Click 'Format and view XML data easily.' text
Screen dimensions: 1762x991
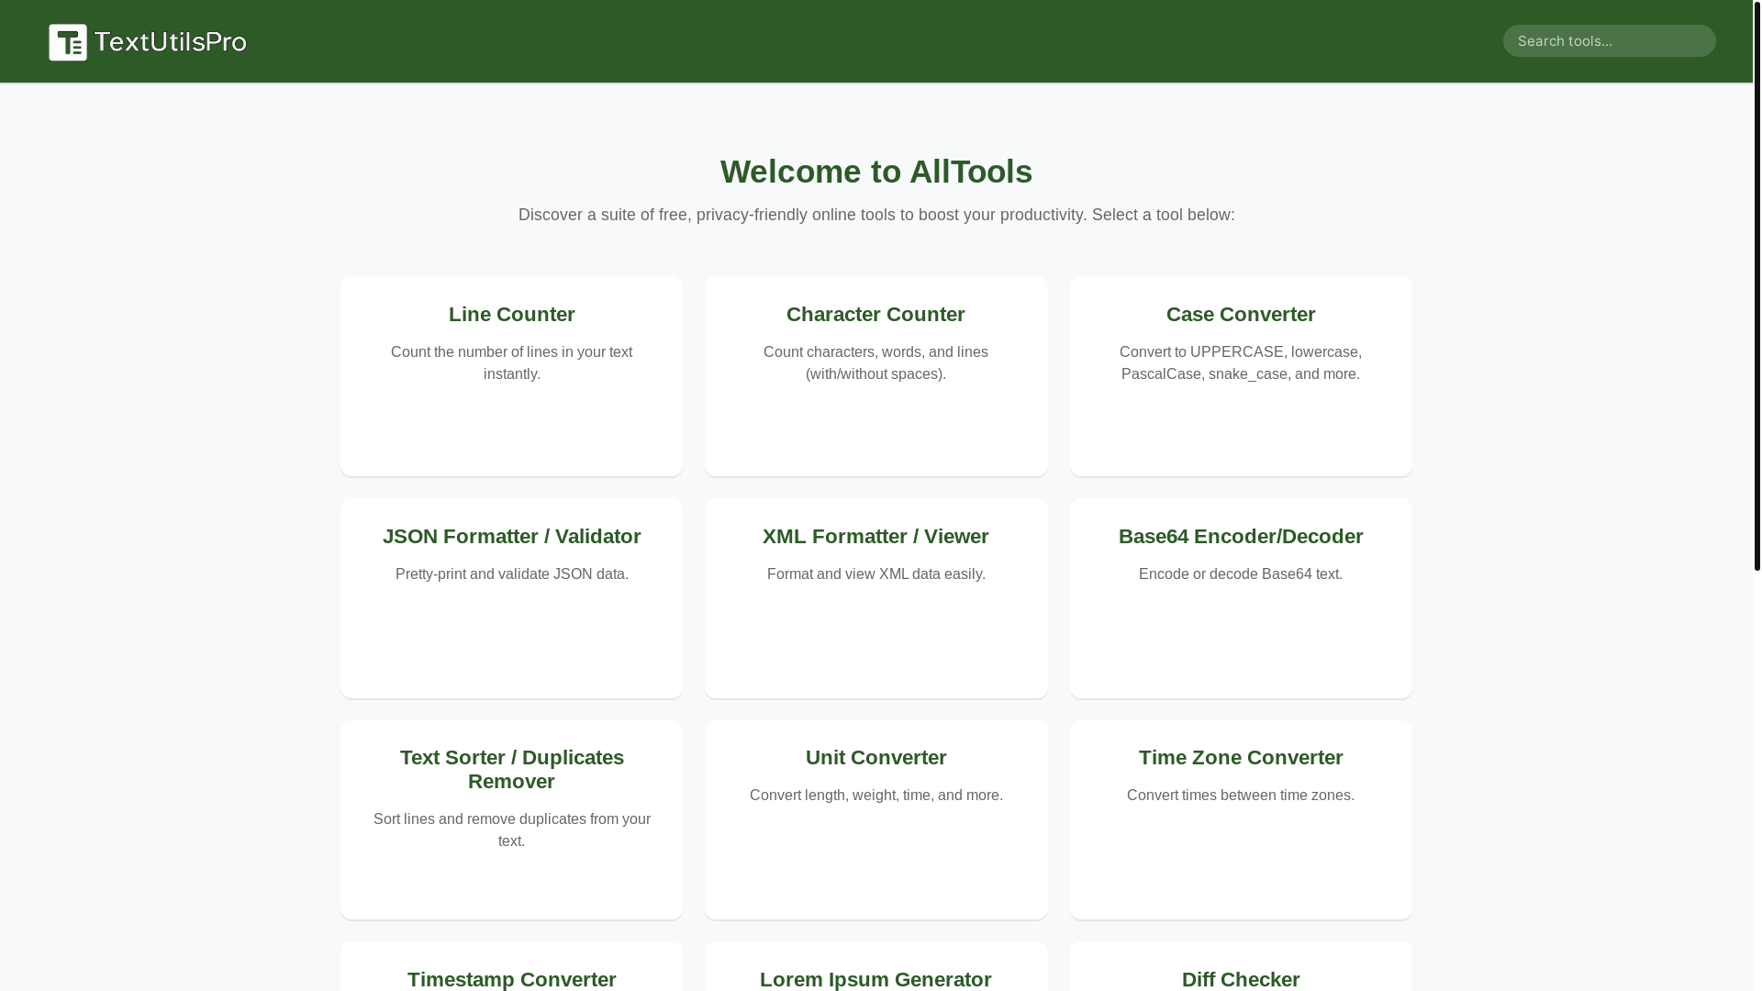(x=875, y=574)
